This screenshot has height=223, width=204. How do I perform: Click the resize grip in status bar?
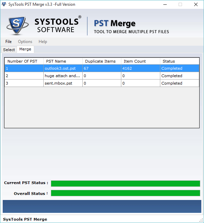pyautogui.click(x=201, y=220)
